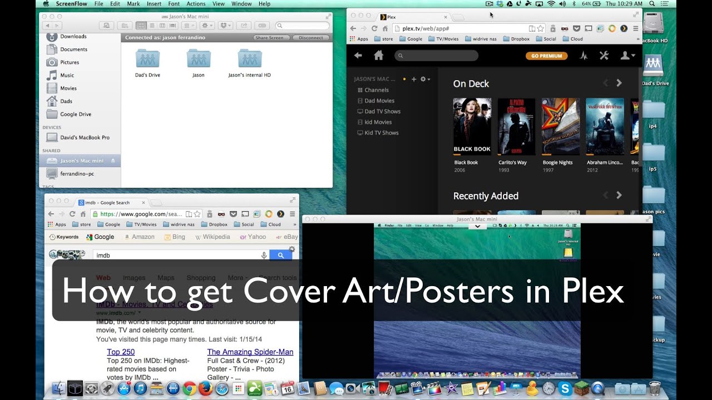Launch Google Chrome from the Dock
The image size is (712, 400).
190,388
